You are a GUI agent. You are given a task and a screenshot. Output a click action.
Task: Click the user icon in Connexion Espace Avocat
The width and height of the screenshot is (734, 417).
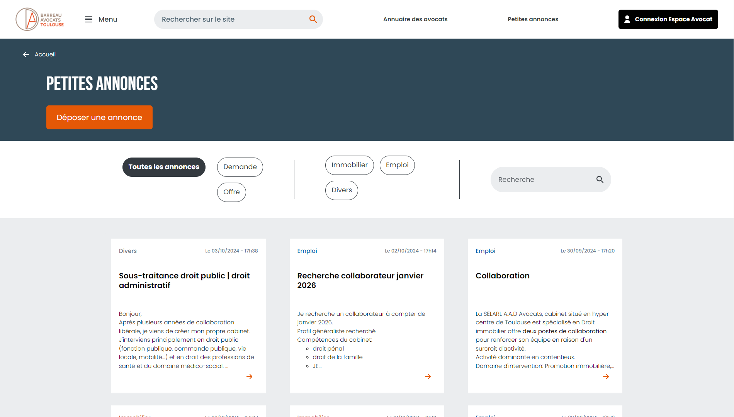pyautogui.click(x=627, y=19)
